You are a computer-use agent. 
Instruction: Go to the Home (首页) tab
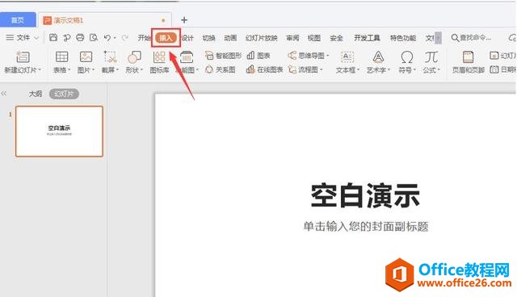pyautogui.click(x=18, y=19)
